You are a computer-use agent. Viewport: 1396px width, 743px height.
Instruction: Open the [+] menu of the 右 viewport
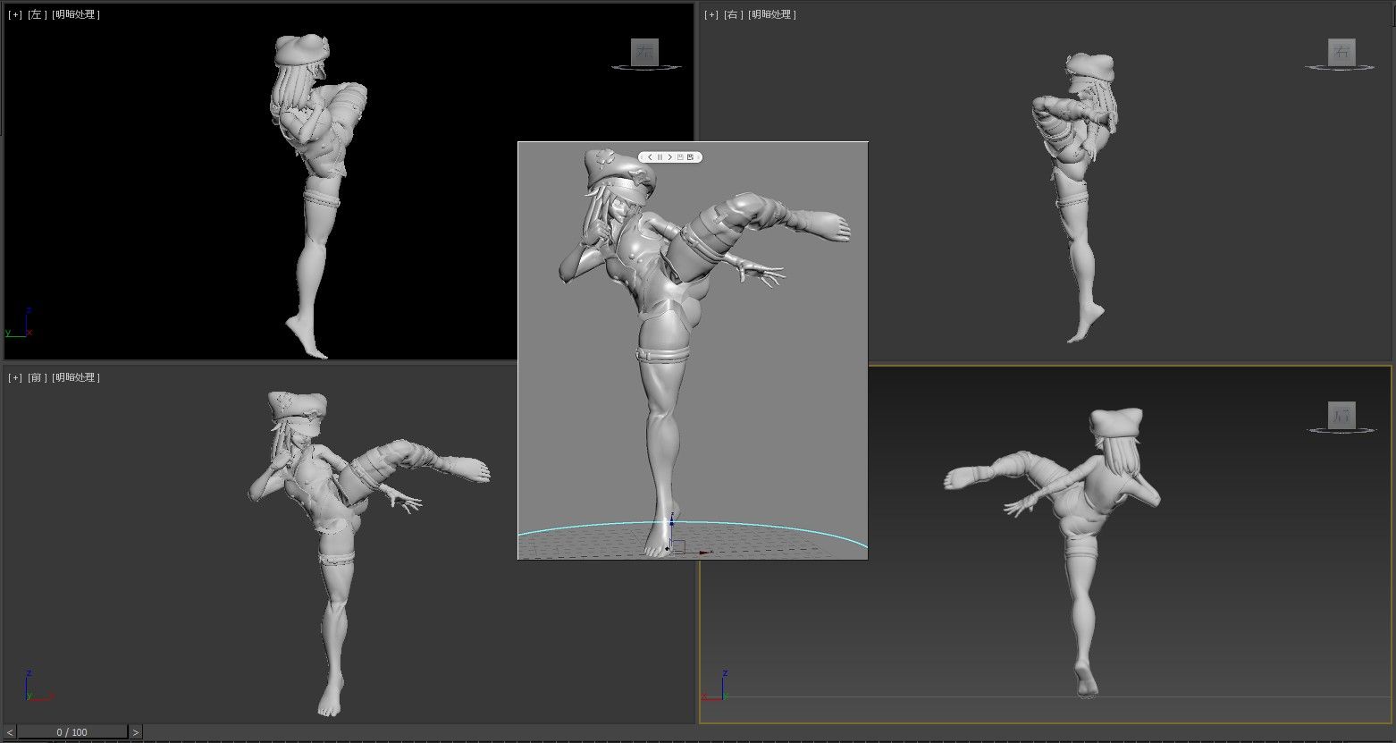pyautogui.click(x=711, y=14)
